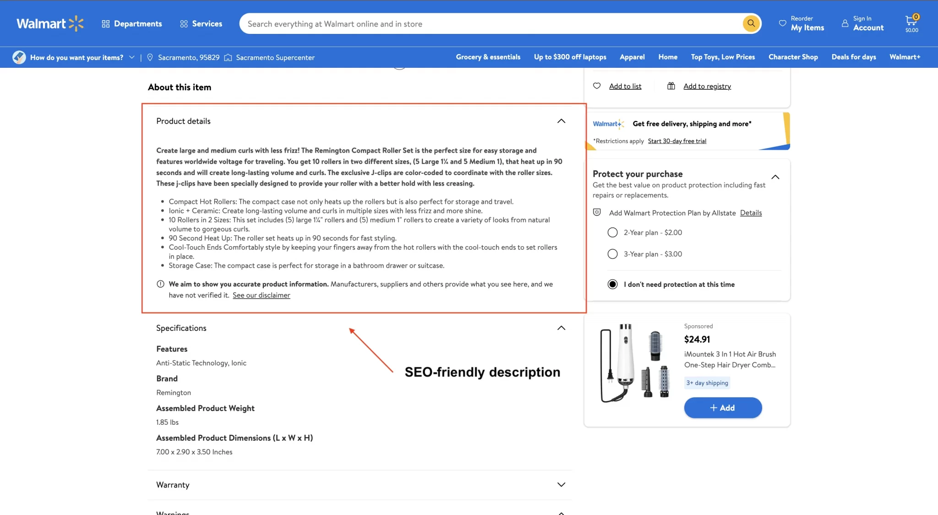Open protection plan Details link
Viewport: 938px width, 515px height.
(751, 213)
